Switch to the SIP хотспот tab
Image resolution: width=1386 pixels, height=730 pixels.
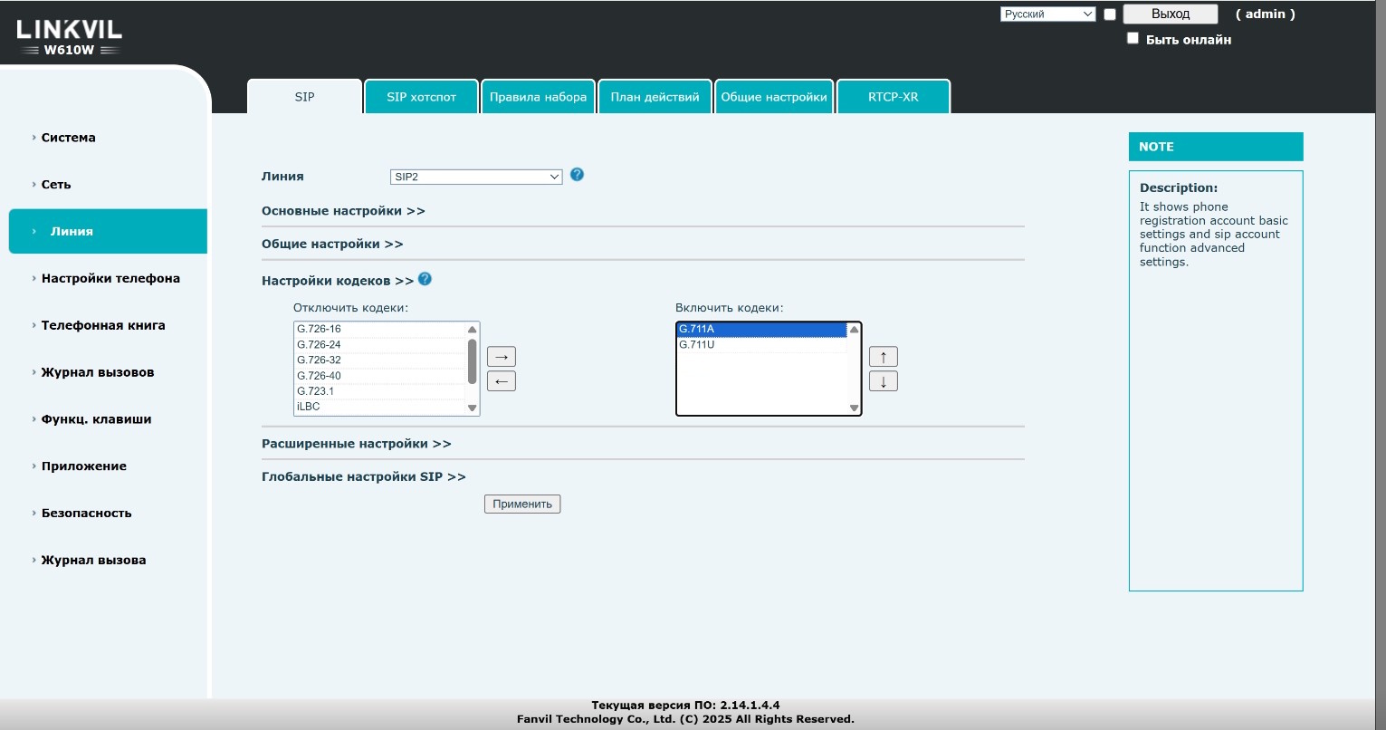coord(421,97)
